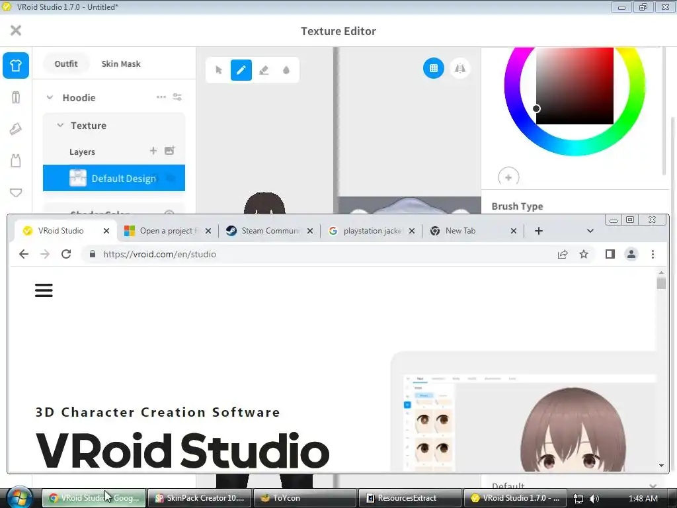Add color to palette with plus button
The height and width of the screenshot is (508, 677).
(x=508, y=177)
